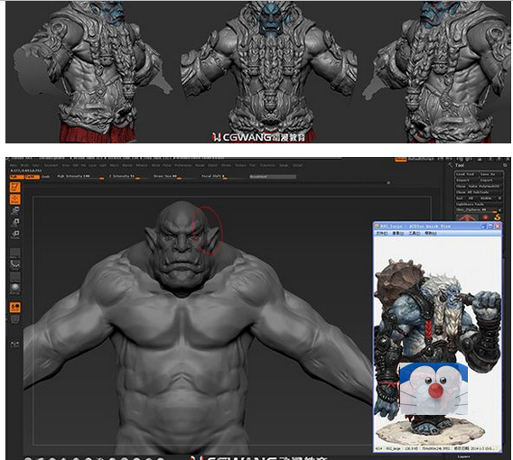
Task: Adjust the Skin_ZSphere tool selector slider
Action: pos(476,210)
